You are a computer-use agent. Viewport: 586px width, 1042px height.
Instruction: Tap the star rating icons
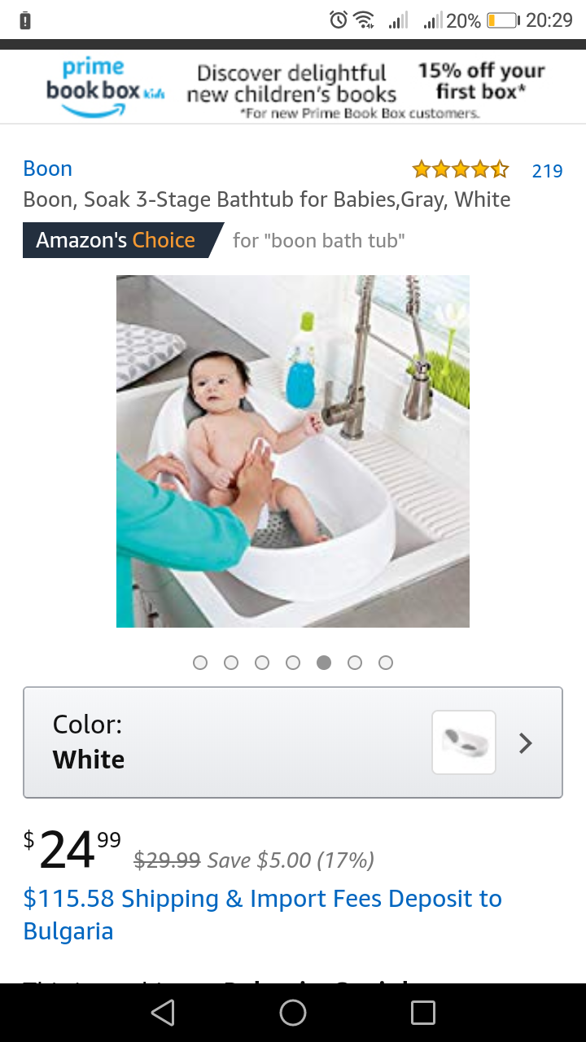pyautogui.click(x=461, y=170)
